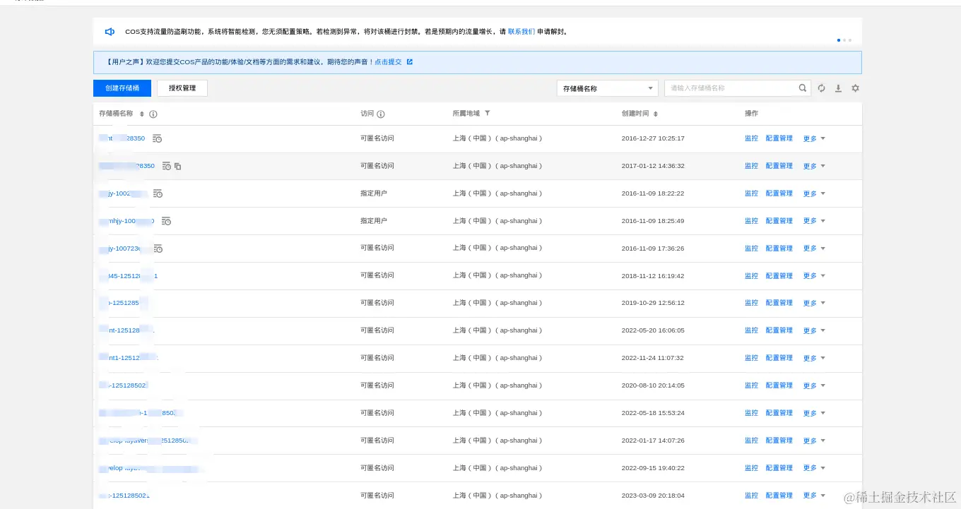This screenshot has height=509, width=961.
Task: Click the list icon in the 2016-11-09 18:22:22 row
Action: (158, 193)
